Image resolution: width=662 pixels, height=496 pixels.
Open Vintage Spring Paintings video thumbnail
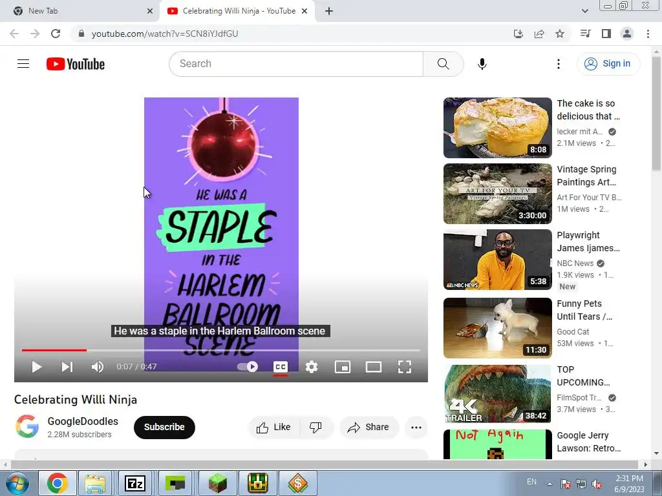(497, 194)
